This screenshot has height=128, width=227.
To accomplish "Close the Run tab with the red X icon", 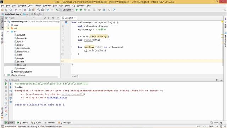I will (6, 111).
